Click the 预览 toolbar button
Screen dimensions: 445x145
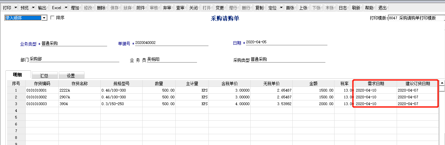pos(24,8)
